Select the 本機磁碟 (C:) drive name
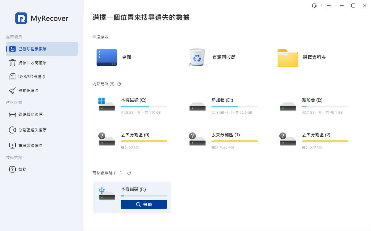Viewport: 371px width, 231px height. (x=134, y=100)
